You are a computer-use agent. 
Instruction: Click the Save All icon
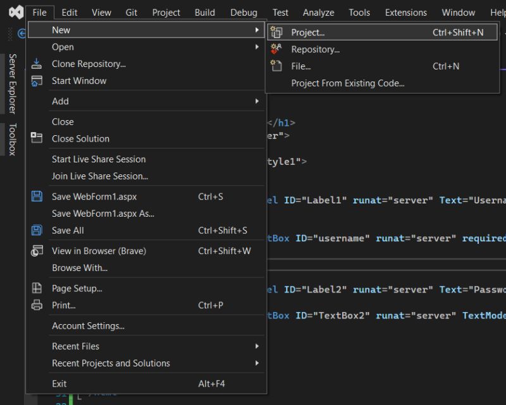37,230
